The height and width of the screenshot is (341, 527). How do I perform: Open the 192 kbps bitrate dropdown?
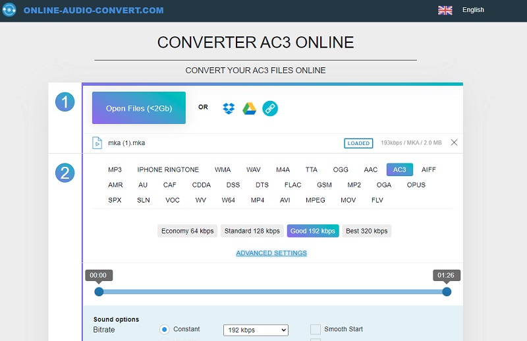[256, 330]
